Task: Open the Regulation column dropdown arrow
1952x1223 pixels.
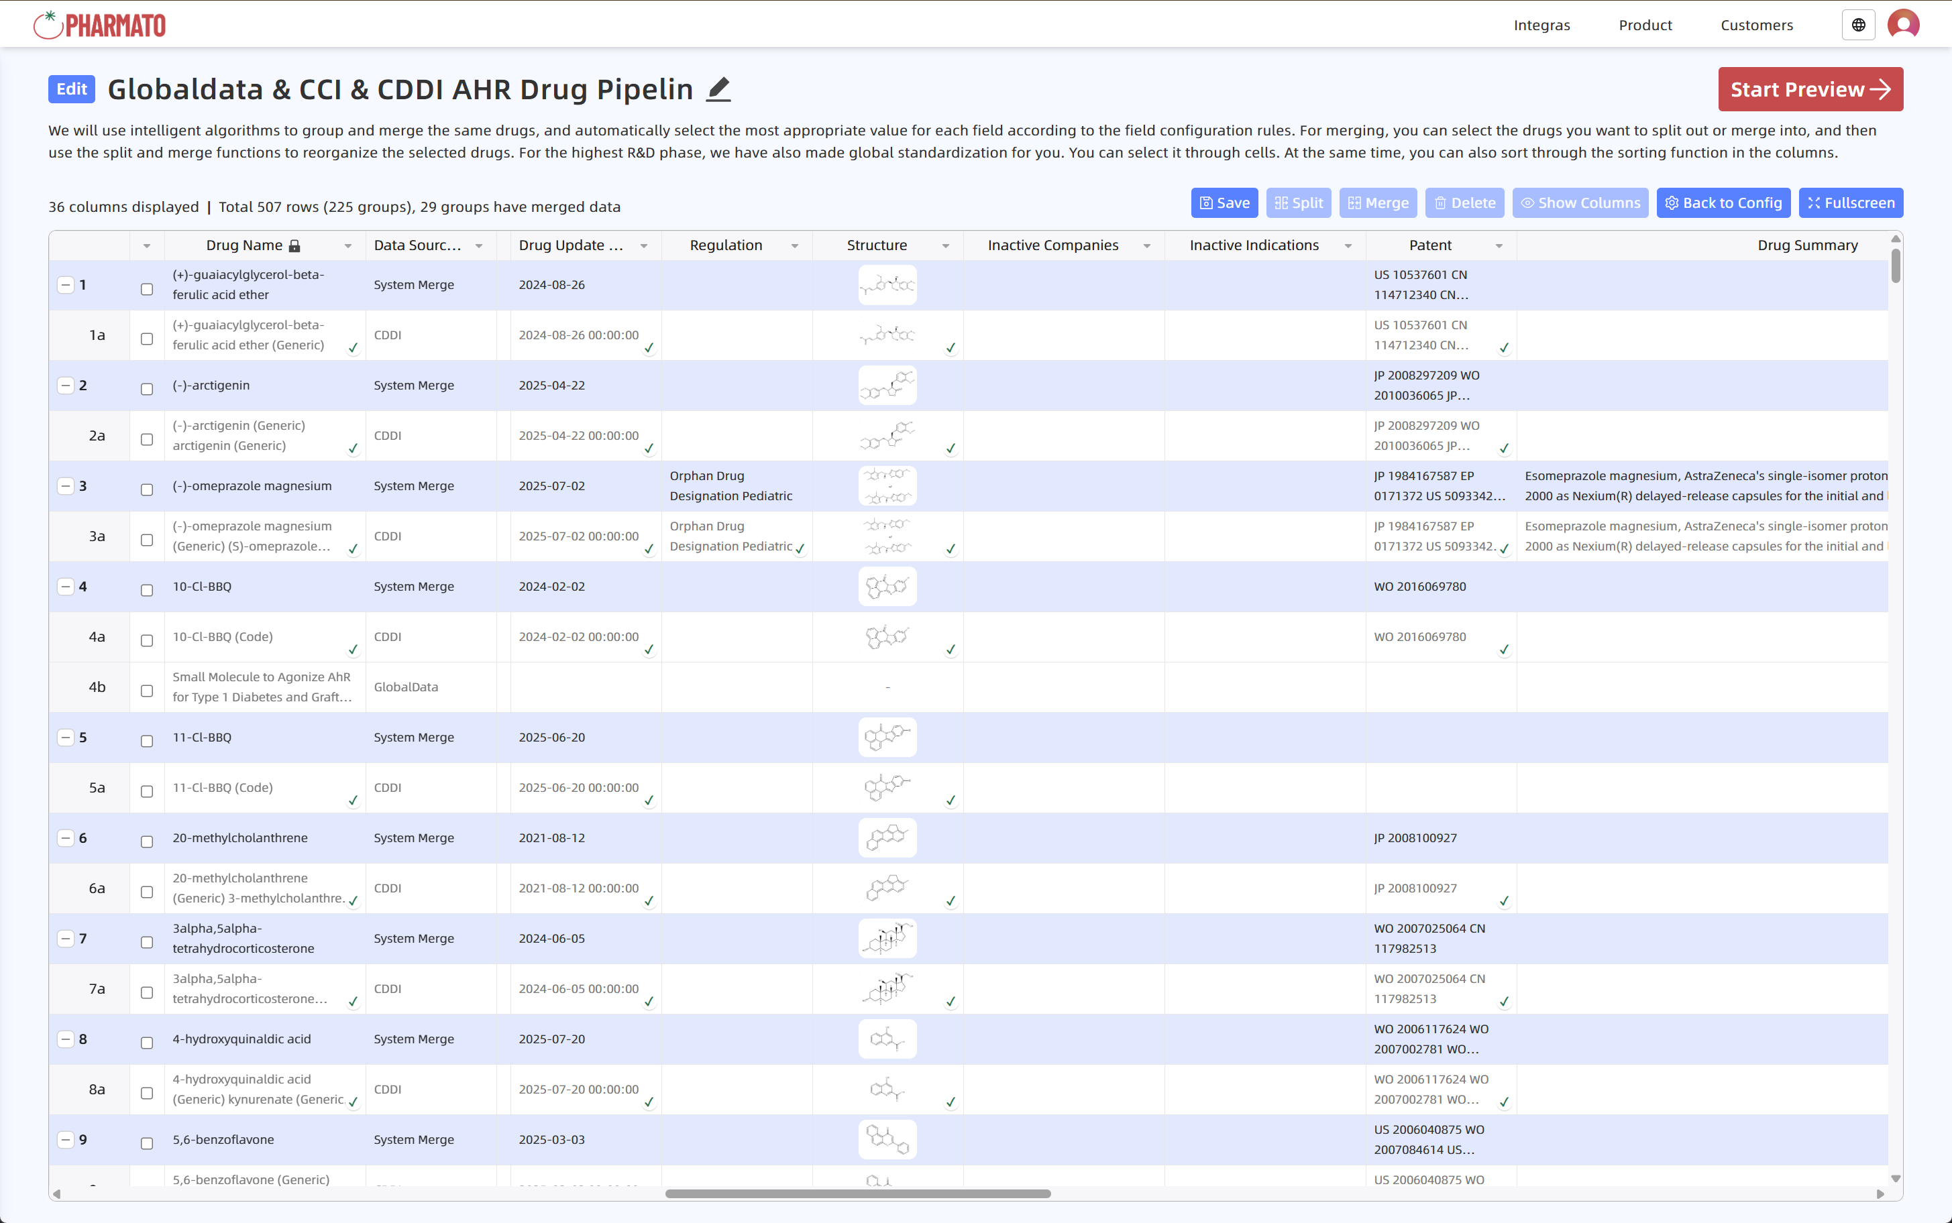Action: point(794,246)
